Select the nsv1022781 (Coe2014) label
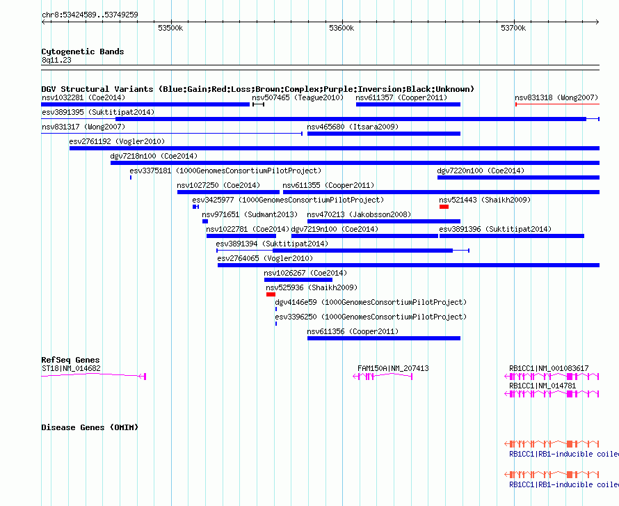This screenshot has height=506, width=619. pyautogui.click(x=248, y=229)
